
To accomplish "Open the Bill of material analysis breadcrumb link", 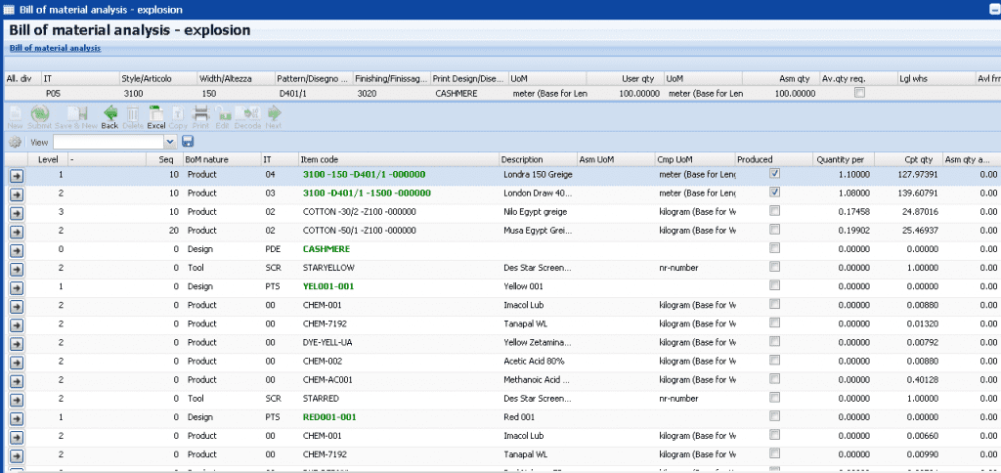I will [55, 47].
